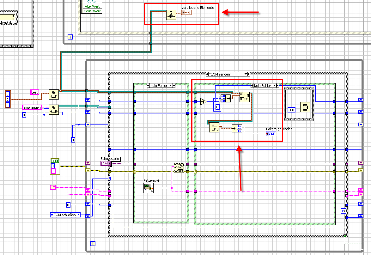Click the Schnittstelle I/O control terminal
This screenshot has width=371, height=255.
coord(106,163)
